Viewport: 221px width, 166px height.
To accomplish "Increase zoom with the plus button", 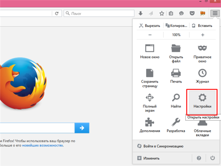I will pyautogui.click(x=203, y=35).
